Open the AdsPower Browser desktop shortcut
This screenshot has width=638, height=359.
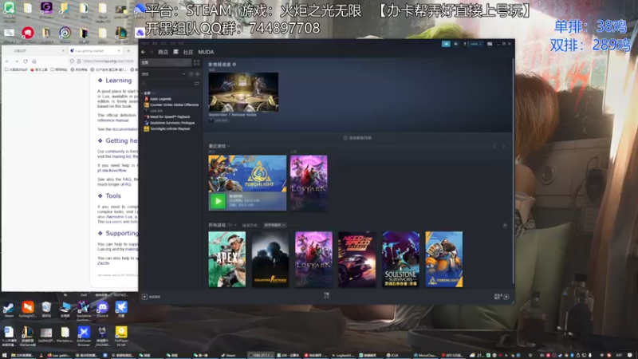click(x=84, y=336)
